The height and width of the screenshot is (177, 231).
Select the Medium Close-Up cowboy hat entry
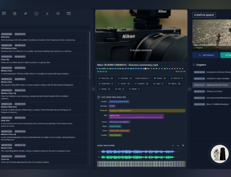point(44,94)
